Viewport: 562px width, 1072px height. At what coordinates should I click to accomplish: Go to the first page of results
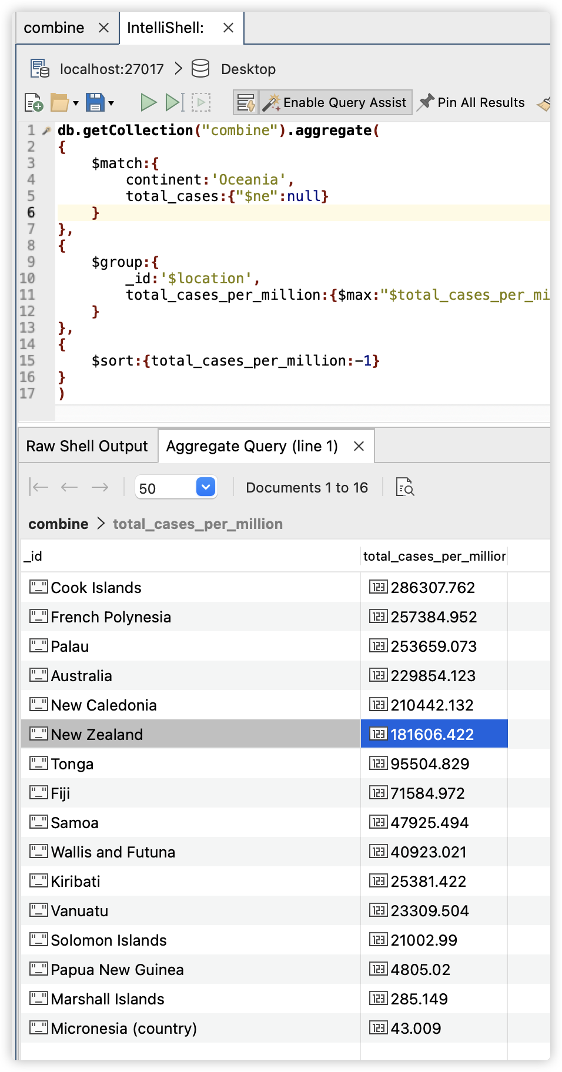(x=39, y=487)
